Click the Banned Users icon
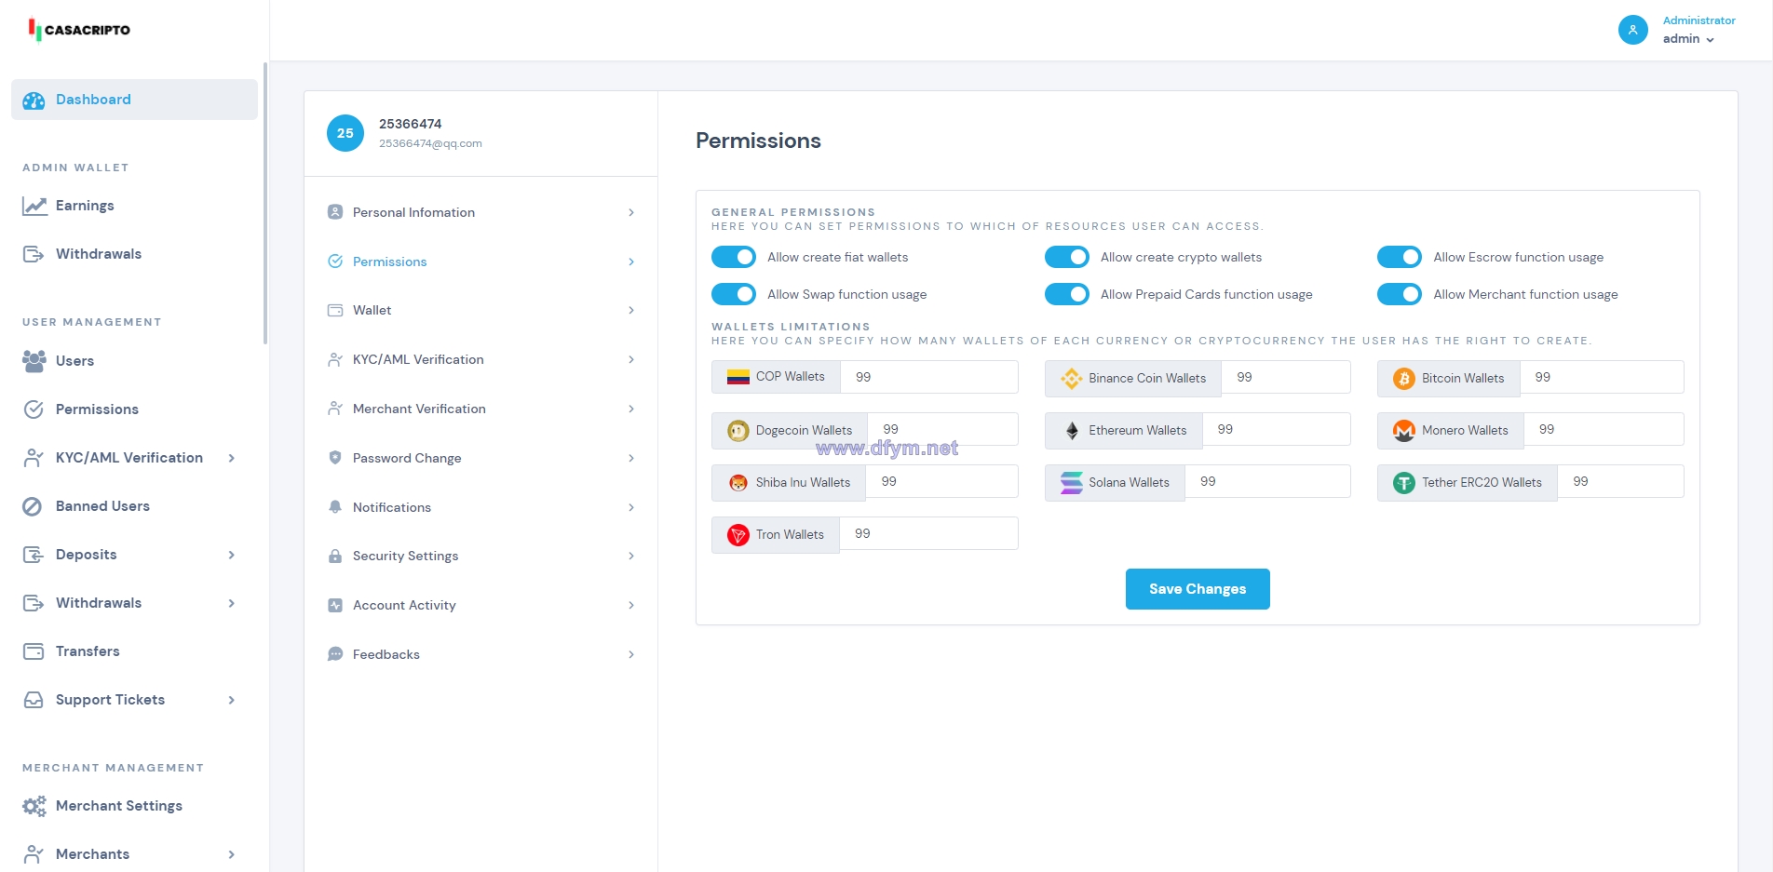Viewport: 1773px width, 872px height. (33, 506)
